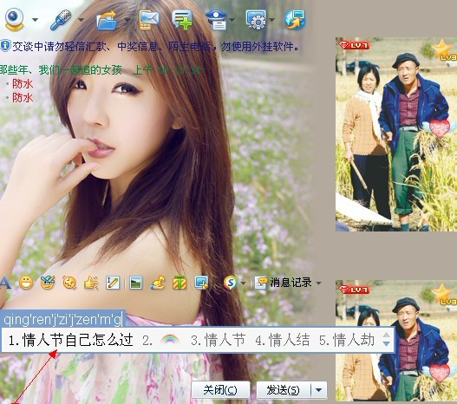
Task: Choose candidate 3 情人节
Action: (219, 340)
